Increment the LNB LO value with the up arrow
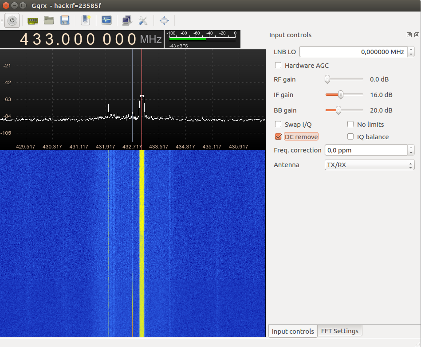 411,49
